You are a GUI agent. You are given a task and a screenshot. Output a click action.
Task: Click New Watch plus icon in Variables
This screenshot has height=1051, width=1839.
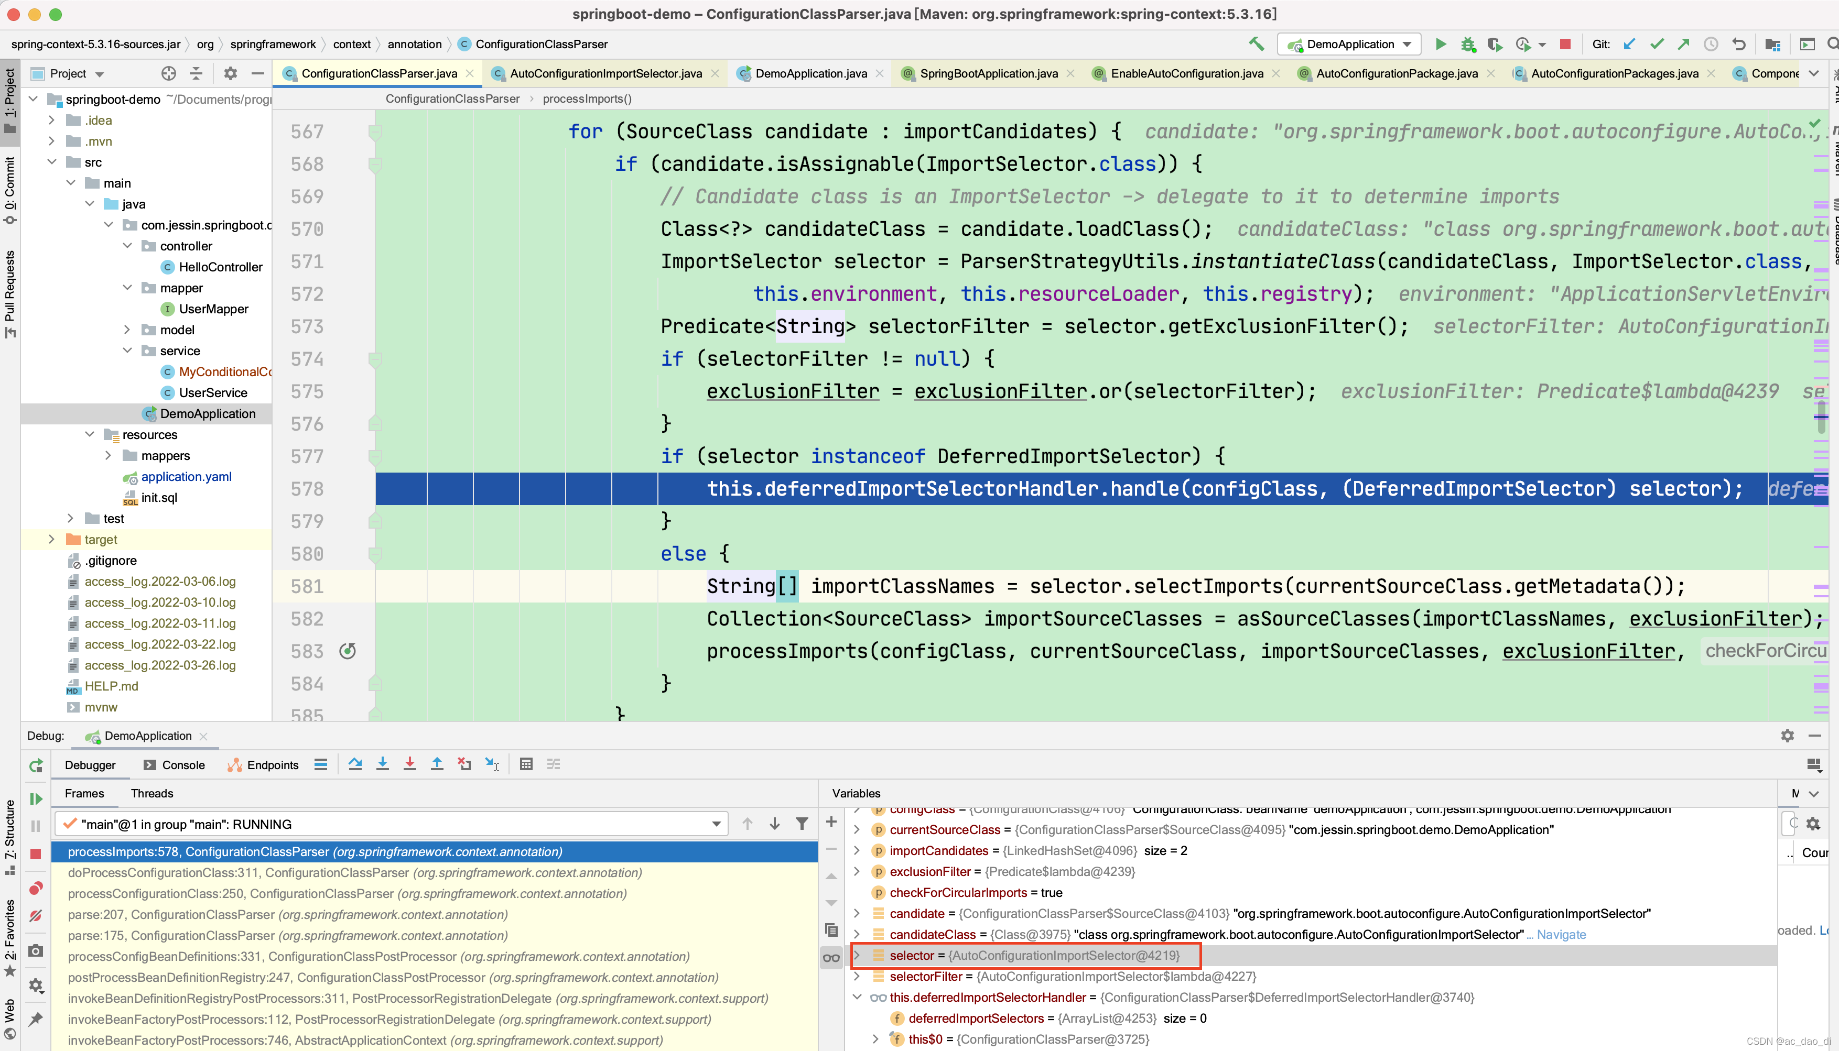coord(831,822)
